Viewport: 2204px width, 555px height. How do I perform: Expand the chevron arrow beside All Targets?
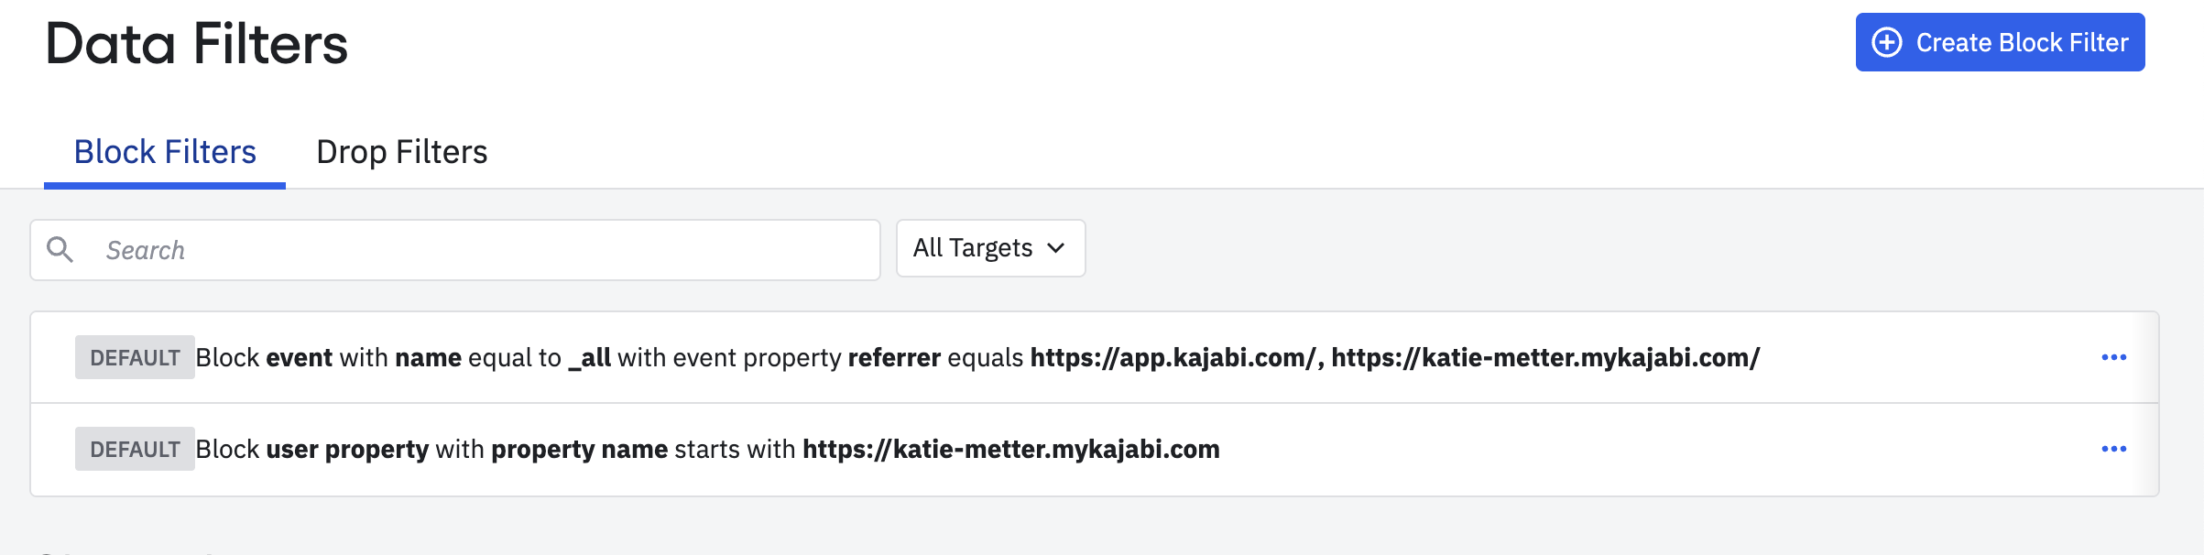(x=1056, y=248)
